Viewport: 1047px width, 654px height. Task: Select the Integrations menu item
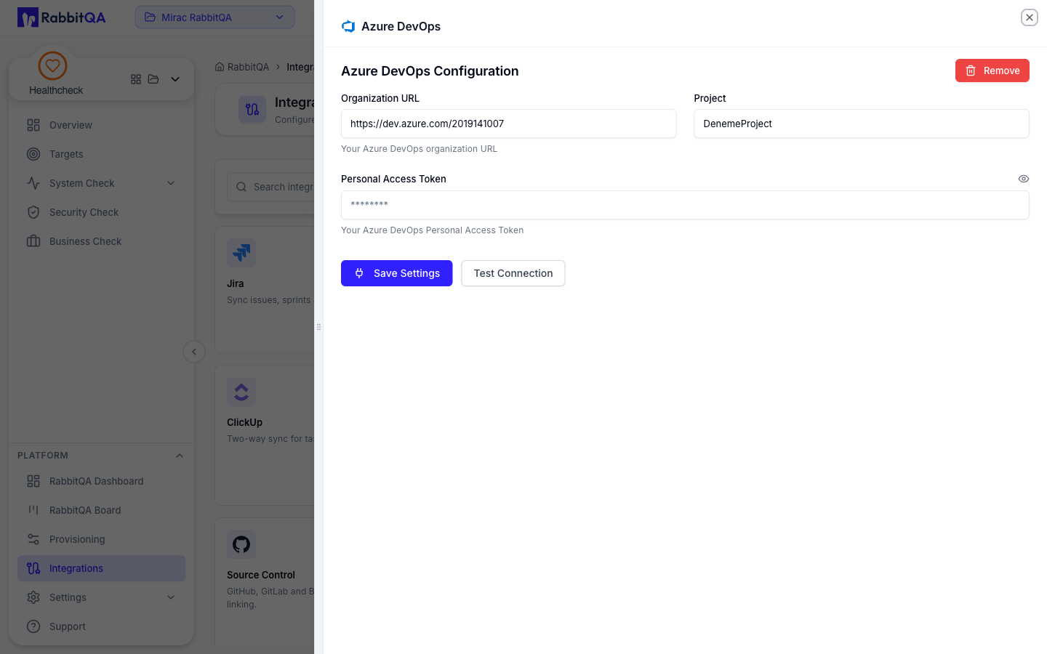[101, 568]
